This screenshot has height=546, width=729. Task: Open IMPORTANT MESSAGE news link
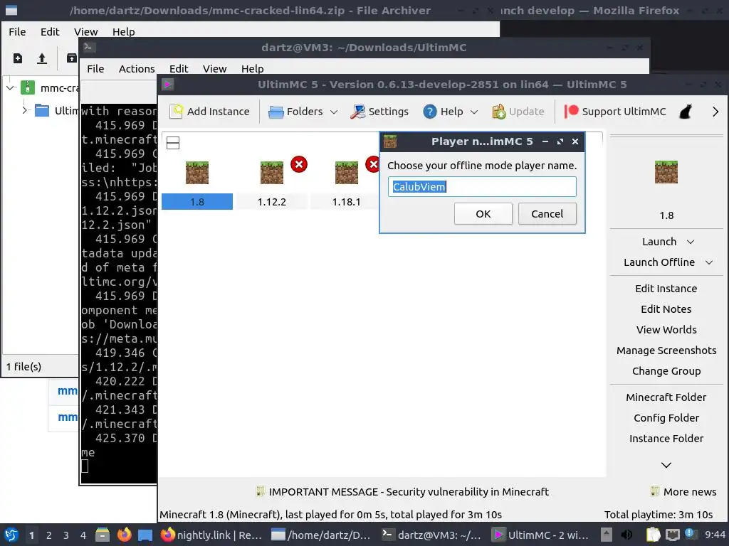(403, 492)
